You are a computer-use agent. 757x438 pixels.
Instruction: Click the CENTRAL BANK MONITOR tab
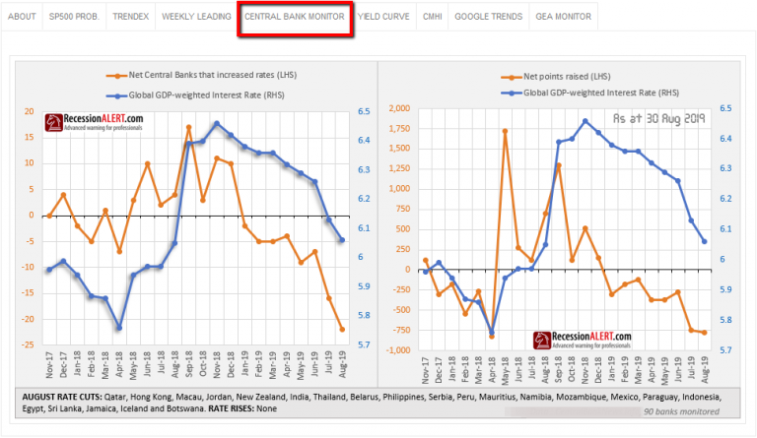pyautogui.click(x=295, y=17)
